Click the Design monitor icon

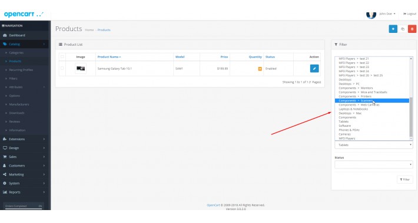click(x=5, y=148)
